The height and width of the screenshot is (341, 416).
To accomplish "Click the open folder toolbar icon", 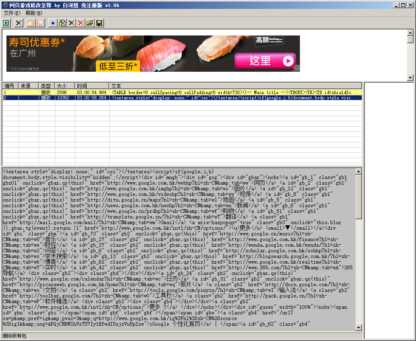I will tap(90, 23).
